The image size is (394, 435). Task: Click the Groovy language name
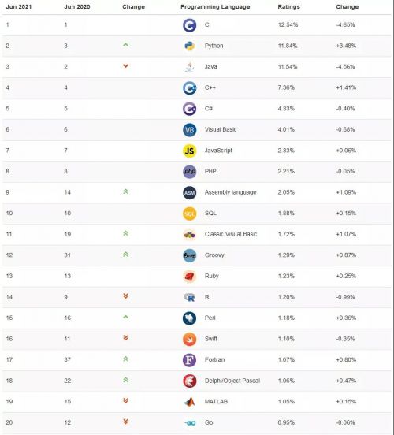[x=214, y=255]
